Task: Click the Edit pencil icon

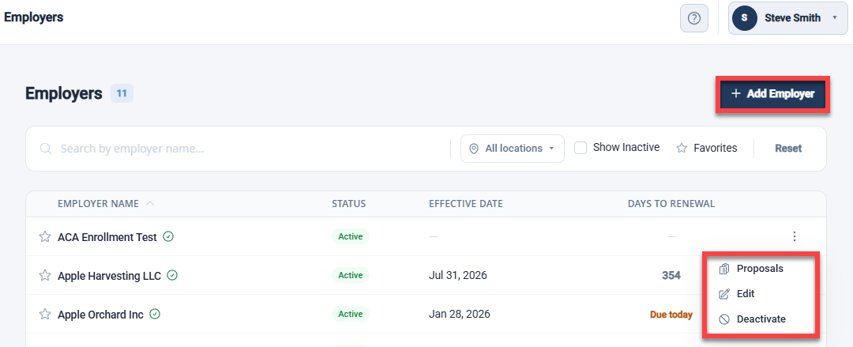Action: pyautogui.click(x=724, y=294)
